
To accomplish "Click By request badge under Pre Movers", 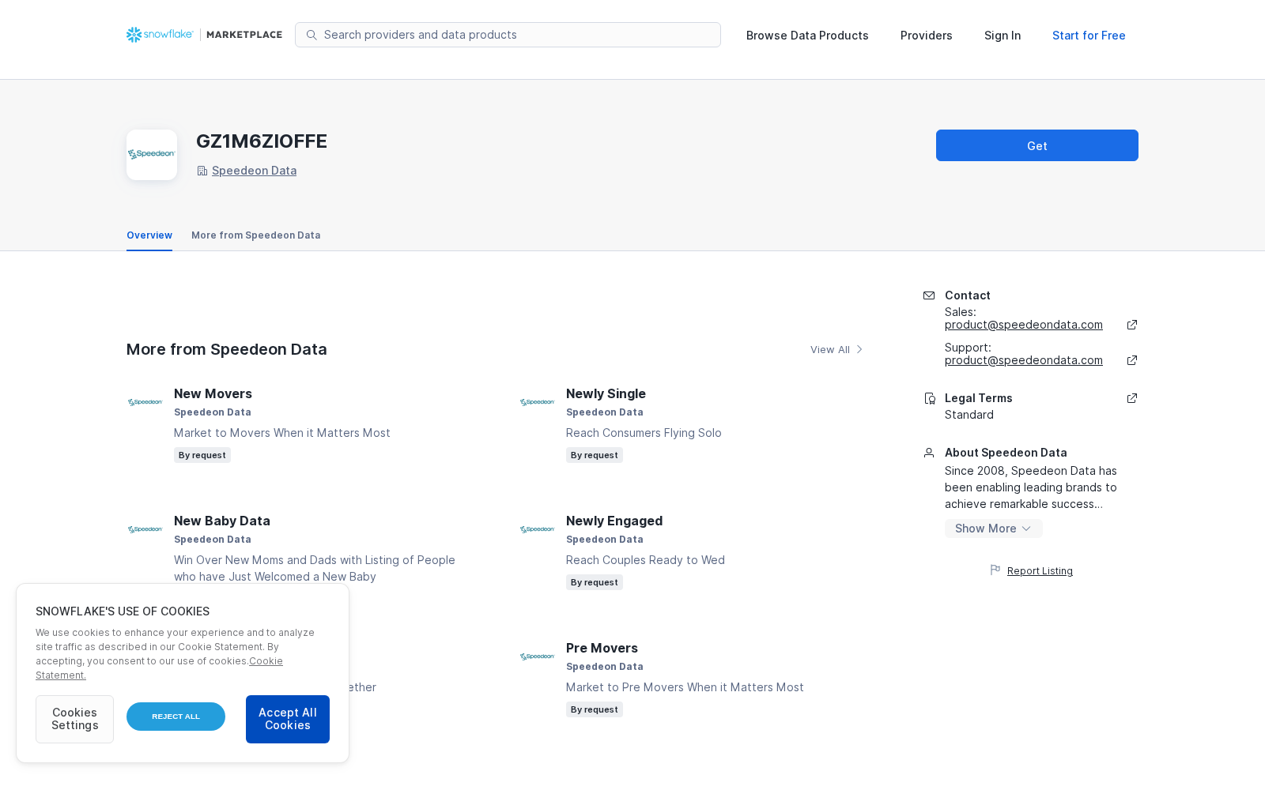I will (x=595, y=709).
